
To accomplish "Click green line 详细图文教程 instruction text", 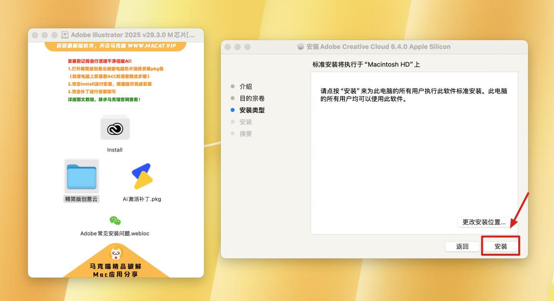I will (104, 99).
